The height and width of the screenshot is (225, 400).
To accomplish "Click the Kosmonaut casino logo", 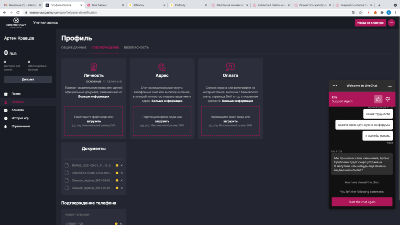I will coord(16,22).
